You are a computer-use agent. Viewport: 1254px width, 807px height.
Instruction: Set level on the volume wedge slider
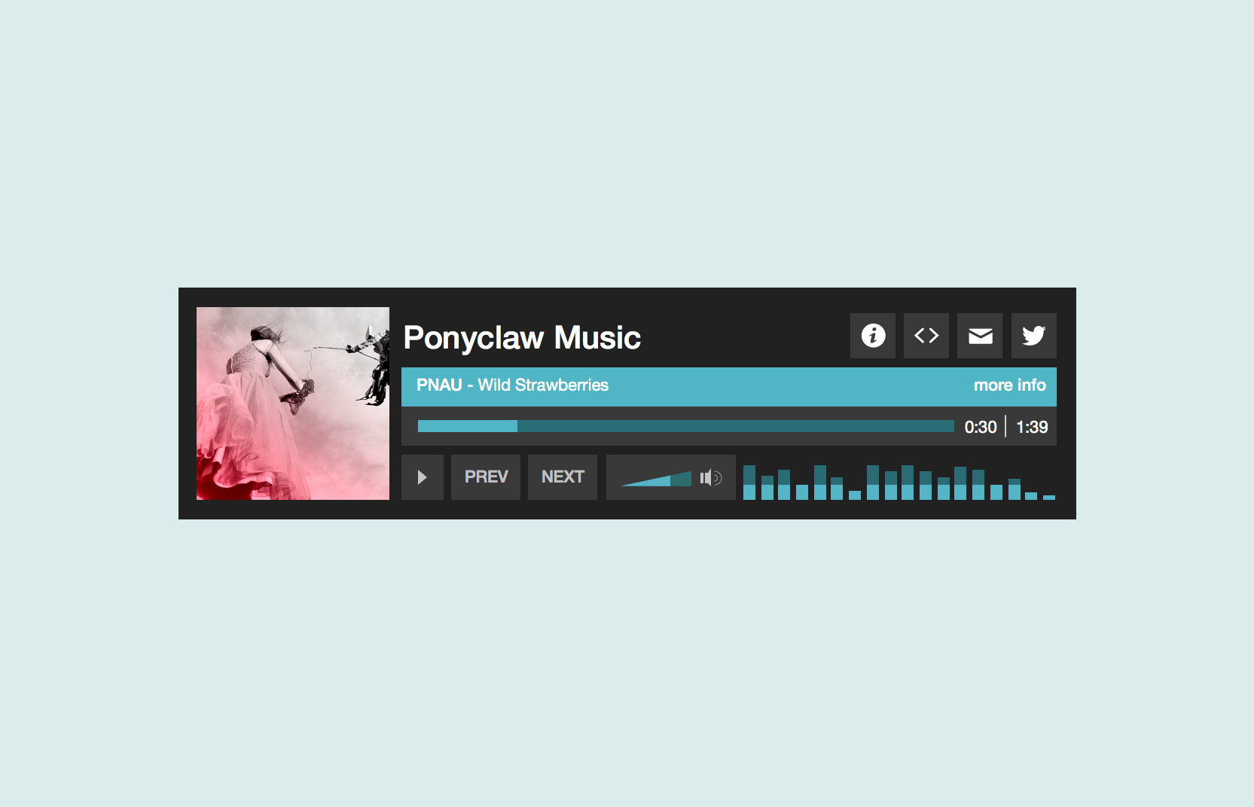656,479
